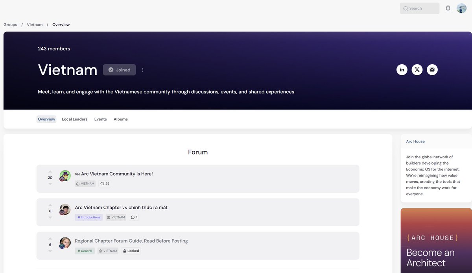Open the Arc Vietnam Community Is Here thread

(x=114, y=174)
